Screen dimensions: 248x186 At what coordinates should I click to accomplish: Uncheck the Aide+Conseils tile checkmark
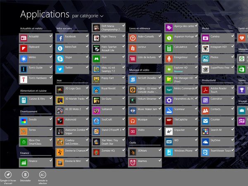160,36
